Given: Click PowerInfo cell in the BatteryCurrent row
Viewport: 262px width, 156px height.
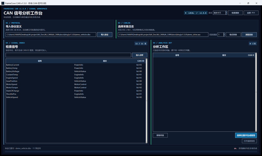Looking at the screenshot, I should pos(79,65).
